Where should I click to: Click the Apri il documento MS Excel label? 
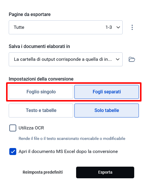pos(68,152)
